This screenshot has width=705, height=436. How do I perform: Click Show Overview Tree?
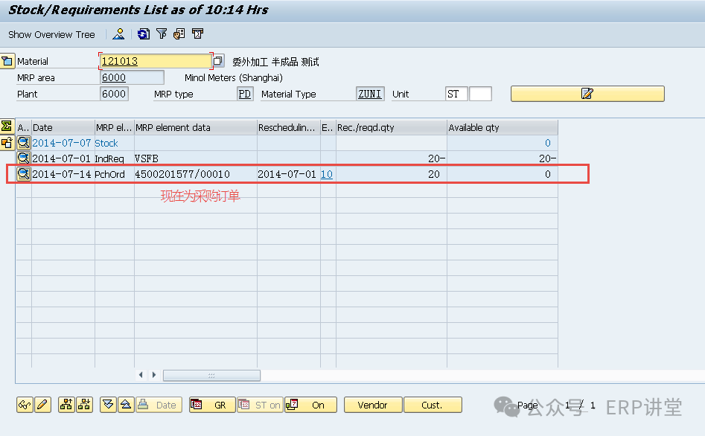click(51, 35)
